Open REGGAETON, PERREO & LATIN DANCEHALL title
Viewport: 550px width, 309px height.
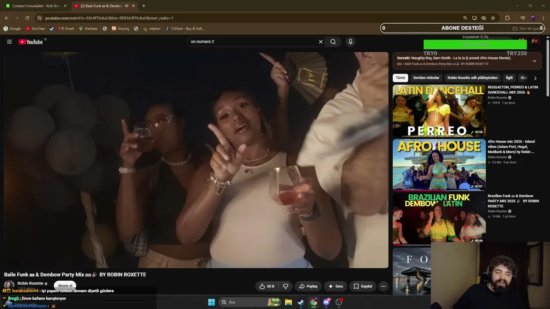513,90
